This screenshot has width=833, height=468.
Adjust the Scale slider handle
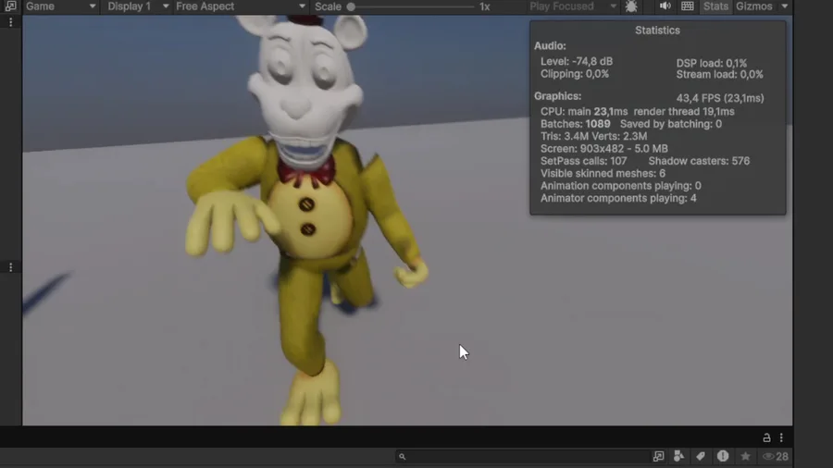point(351,6)
